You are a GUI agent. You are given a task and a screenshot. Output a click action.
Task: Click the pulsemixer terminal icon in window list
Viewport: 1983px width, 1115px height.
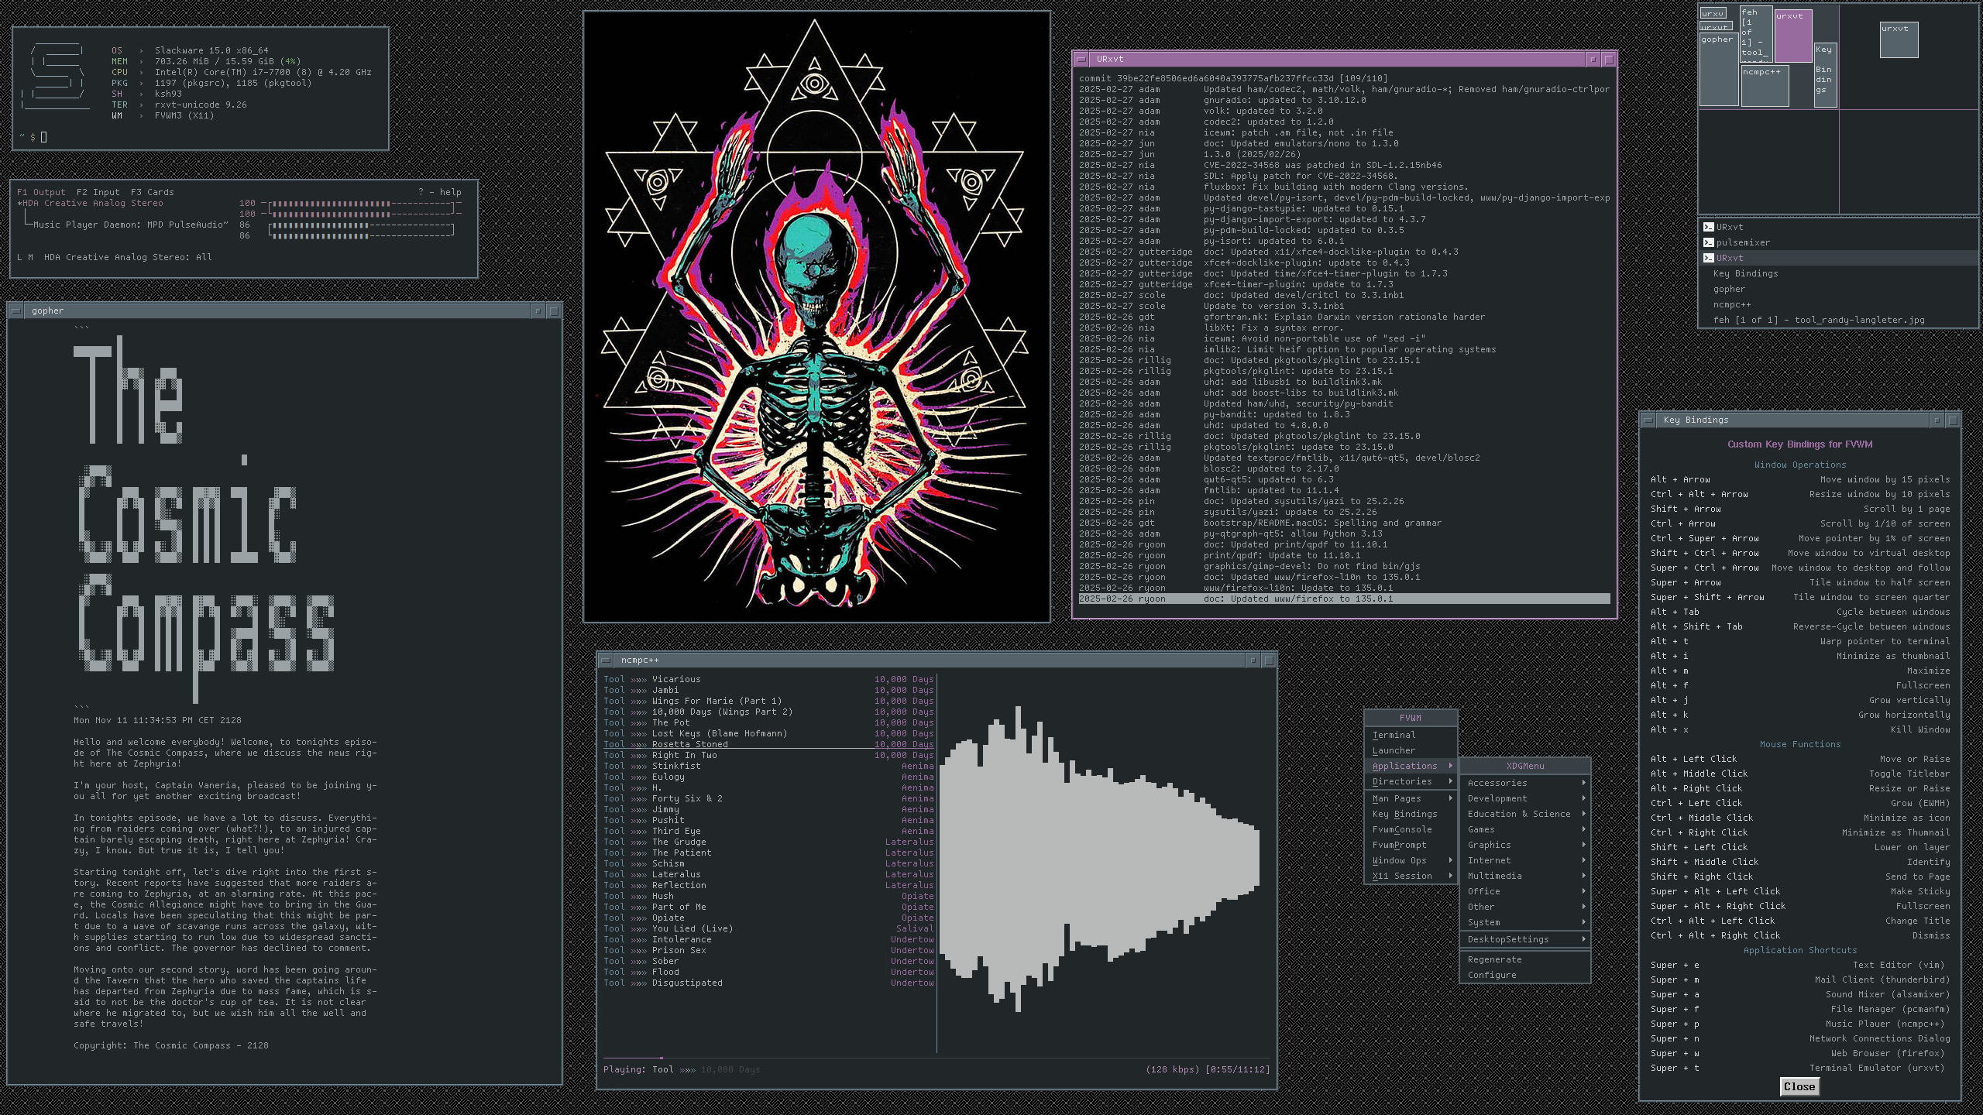(x=1708, y=242)
